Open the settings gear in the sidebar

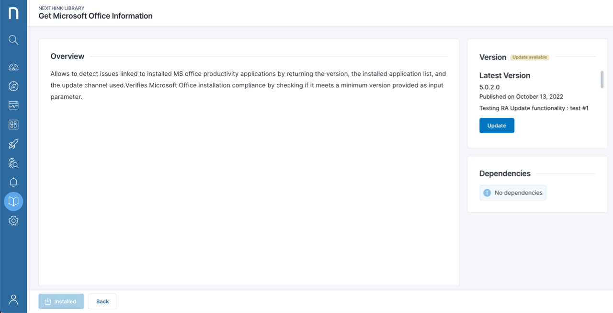click(13, 220)
